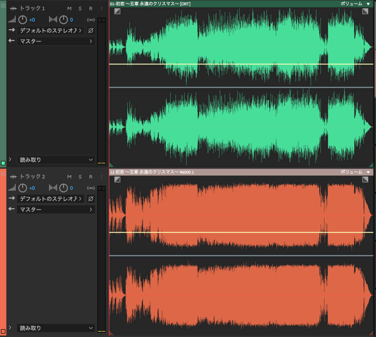Image resolution: width=376 pixels, height=337 pixels.
Task: Click green clip bottom-right trim corner
Action: 372,165
